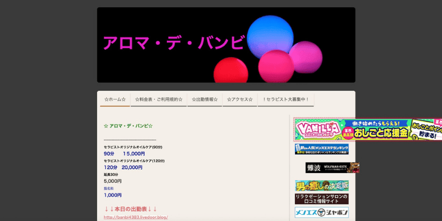Screen dimensions: 442x221
Task: Click セラピストオリジナルオイルケア(120分) text
Action: [x=134, y=161]
